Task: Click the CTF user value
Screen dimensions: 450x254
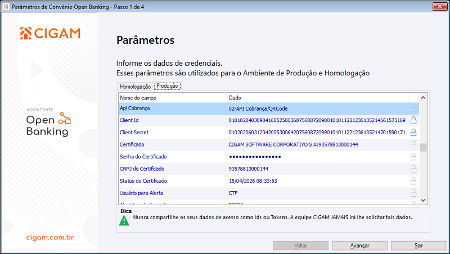Action: click(233, 193)
